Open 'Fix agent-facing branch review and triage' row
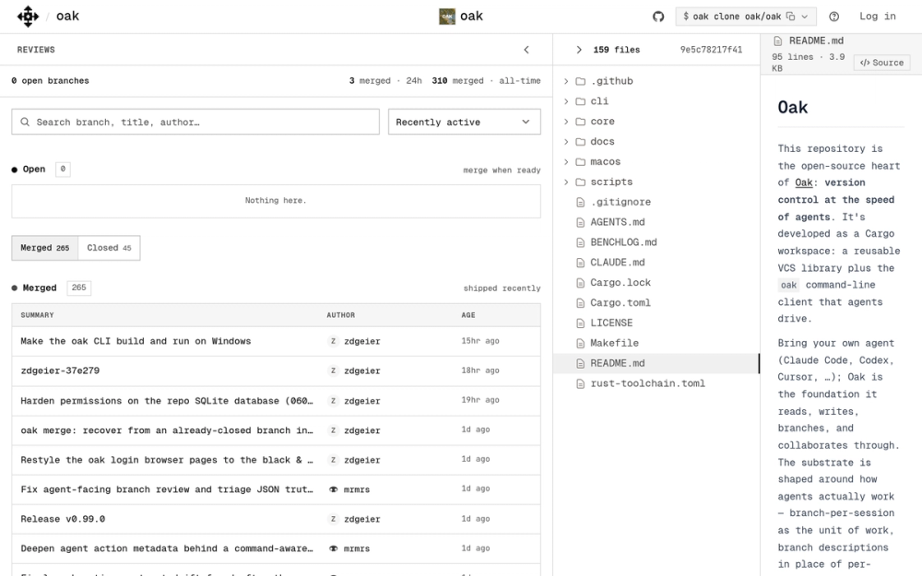 [x=276, y=489]
